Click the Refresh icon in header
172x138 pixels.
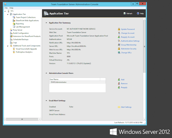124,13
